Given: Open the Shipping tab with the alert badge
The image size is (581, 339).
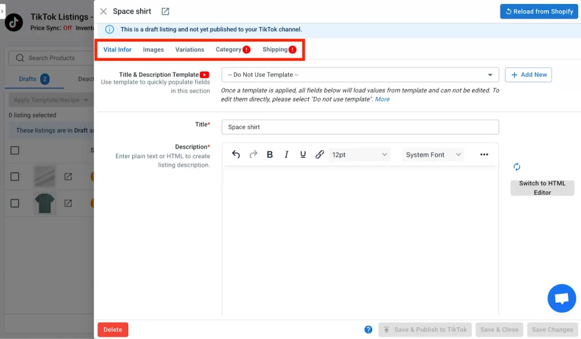Looking at the screenshot, I should pos(275,49).
